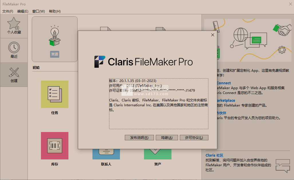Screen dimensions: 294x180
Task: Click the version line 版本: 20.1.1.35
Action: tap(133, 81)
